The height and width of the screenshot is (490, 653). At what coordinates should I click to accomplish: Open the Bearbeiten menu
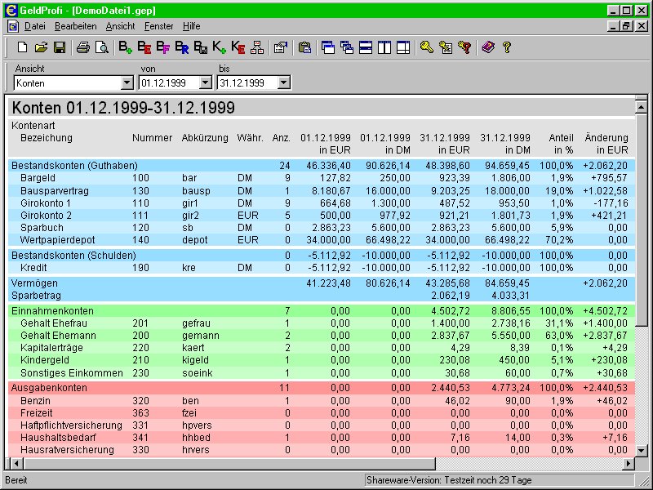tap(75, 26)
